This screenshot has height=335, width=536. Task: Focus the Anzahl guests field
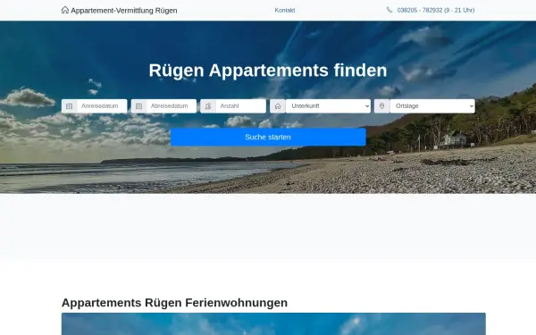click(x=240, y=106)
